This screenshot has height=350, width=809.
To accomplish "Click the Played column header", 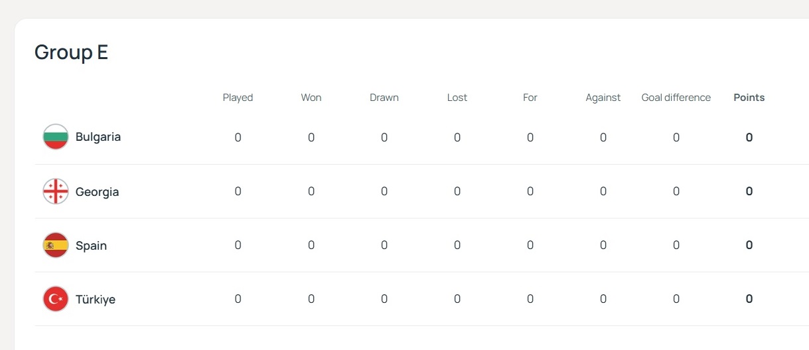I will coord(238,98).
